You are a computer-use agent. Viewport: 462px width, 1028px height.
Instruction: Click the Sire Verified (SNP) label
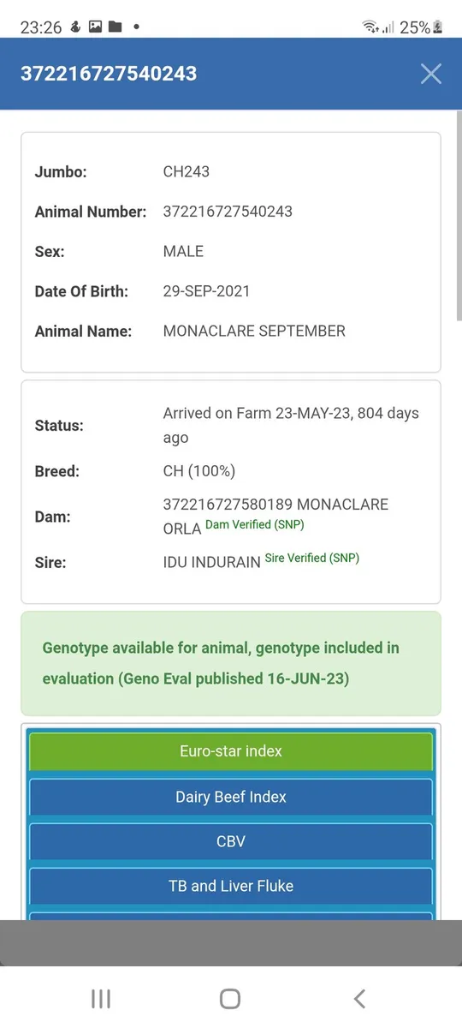point(312,558)
